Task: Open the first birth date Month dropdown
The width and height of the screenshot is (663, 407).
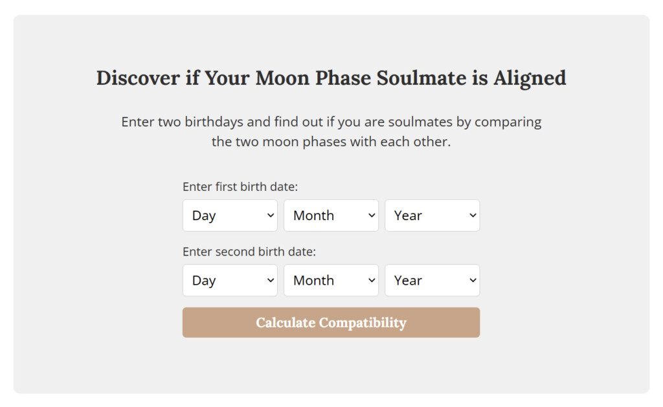Action: coord(331,215)
